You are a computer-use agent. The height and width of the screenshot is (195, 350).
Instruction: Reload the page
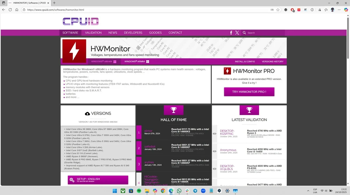[x=10, y=10]
